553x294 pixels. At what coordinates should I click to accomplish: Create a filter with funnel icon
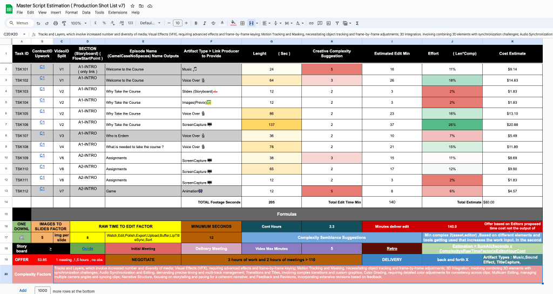(x=337, y=23)
